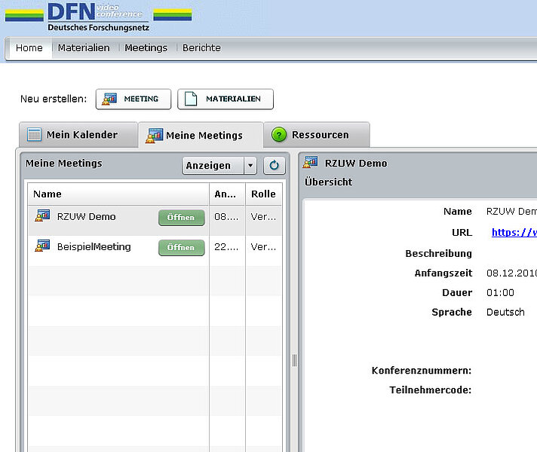Image resolution: width=537 pixels, height=452 pixels.
Task: Click the vertical panel splitter handle
Action: (x=294, y=361)
